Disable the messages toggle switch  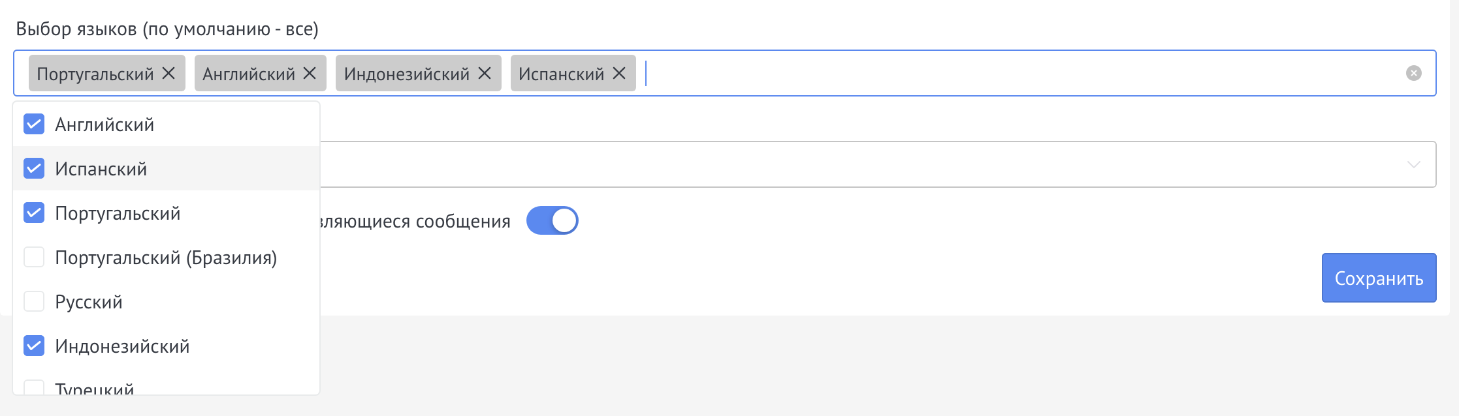(552, 220)
